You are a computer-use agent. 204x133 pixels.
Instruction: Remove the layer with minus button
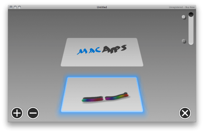(33, 113)
